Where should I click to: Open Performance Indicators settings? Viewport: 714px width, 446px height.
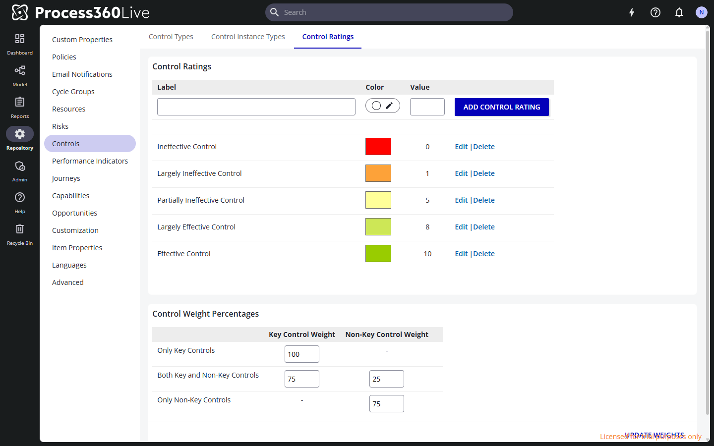click(90, 161)
